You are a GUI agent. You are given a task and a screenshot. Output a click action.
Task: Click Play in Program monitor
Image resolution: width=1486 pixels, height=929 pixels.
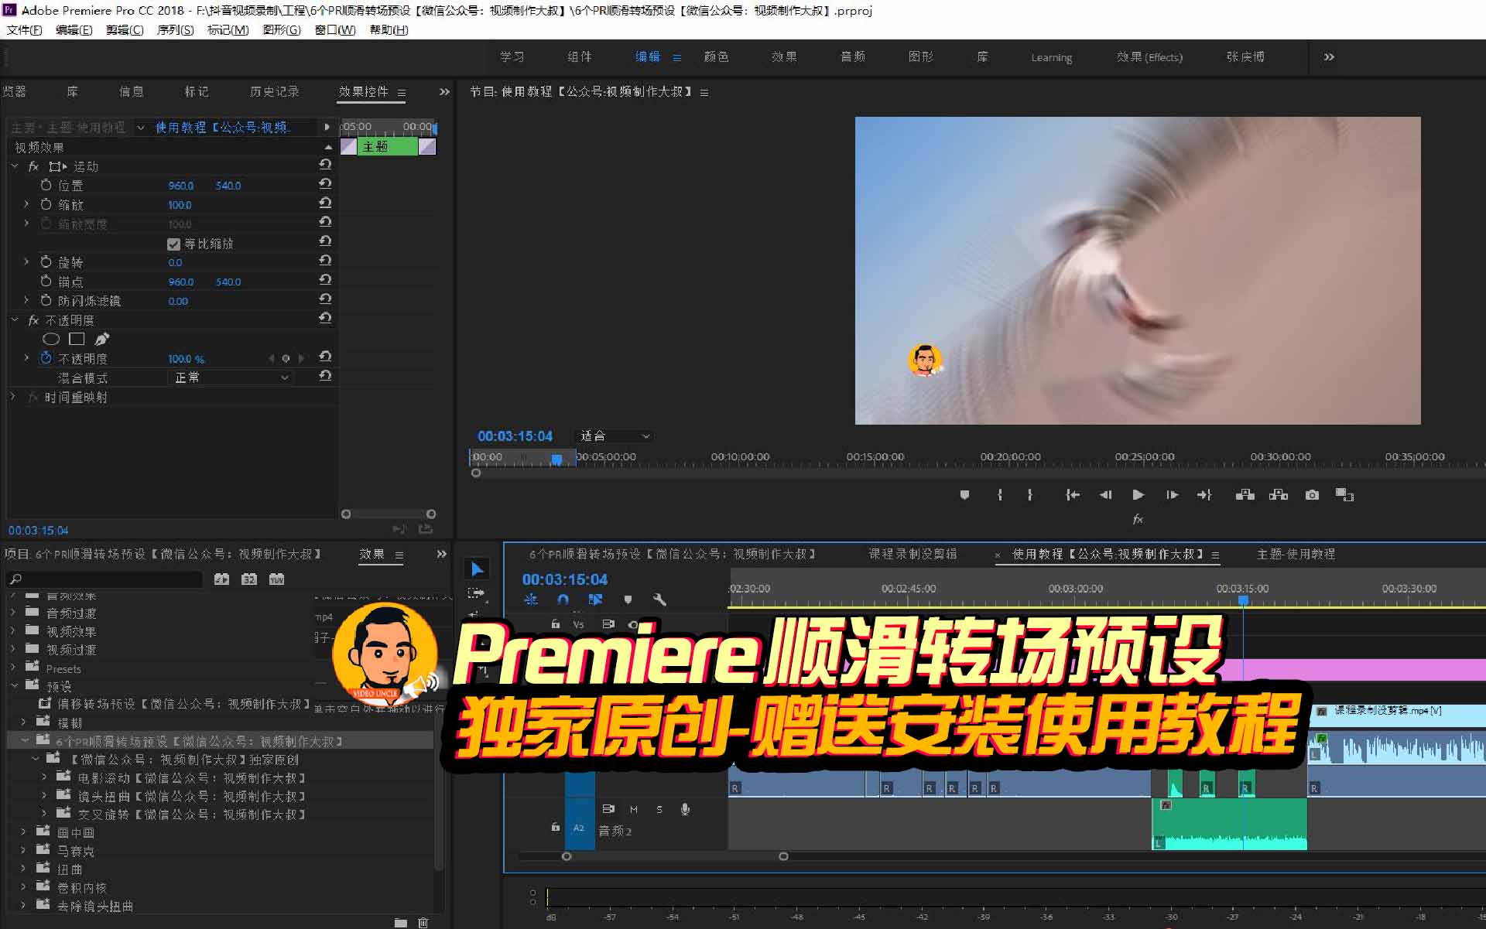tap(1138, 495)
